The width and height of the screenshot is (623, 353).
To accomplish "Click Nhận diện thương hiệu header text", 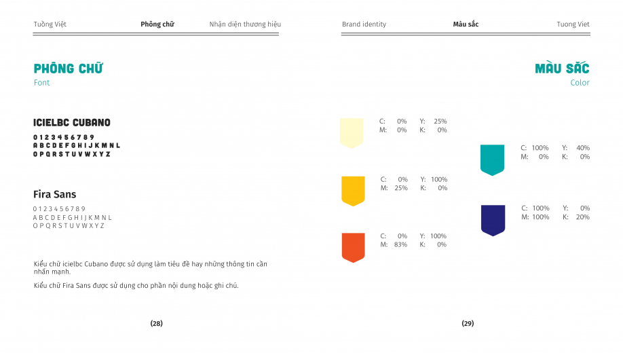I will coord(245,24).
